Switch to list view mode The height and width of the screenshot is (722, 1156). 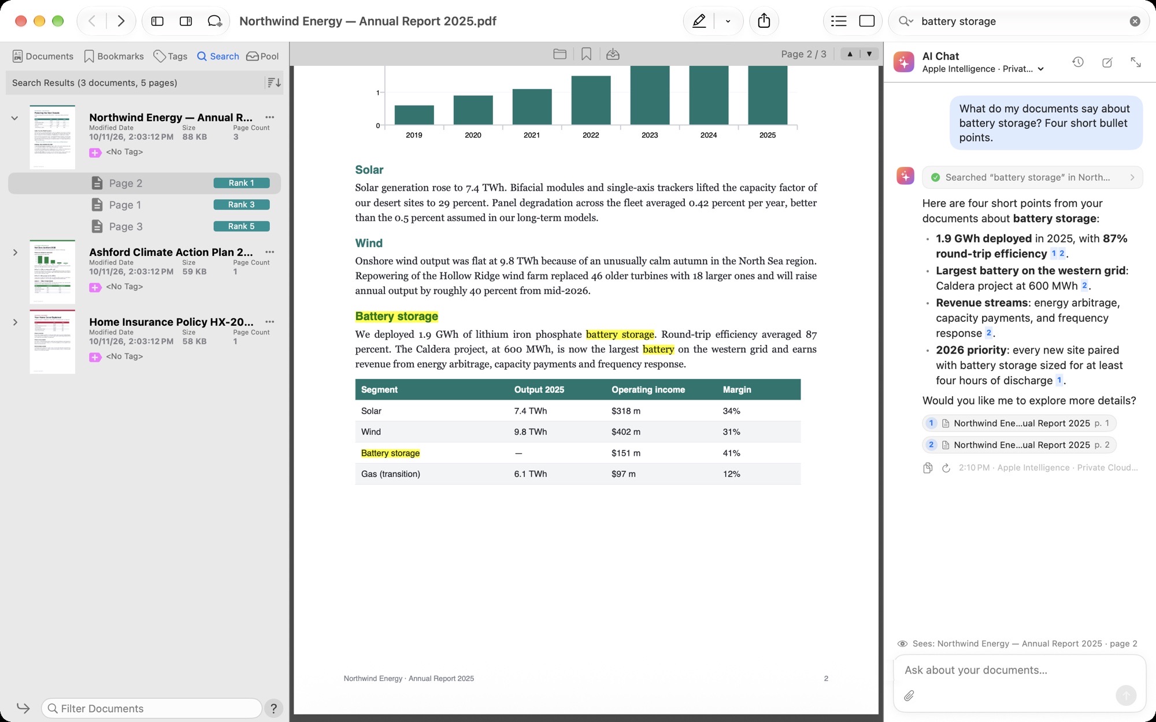tap(839, 21)
